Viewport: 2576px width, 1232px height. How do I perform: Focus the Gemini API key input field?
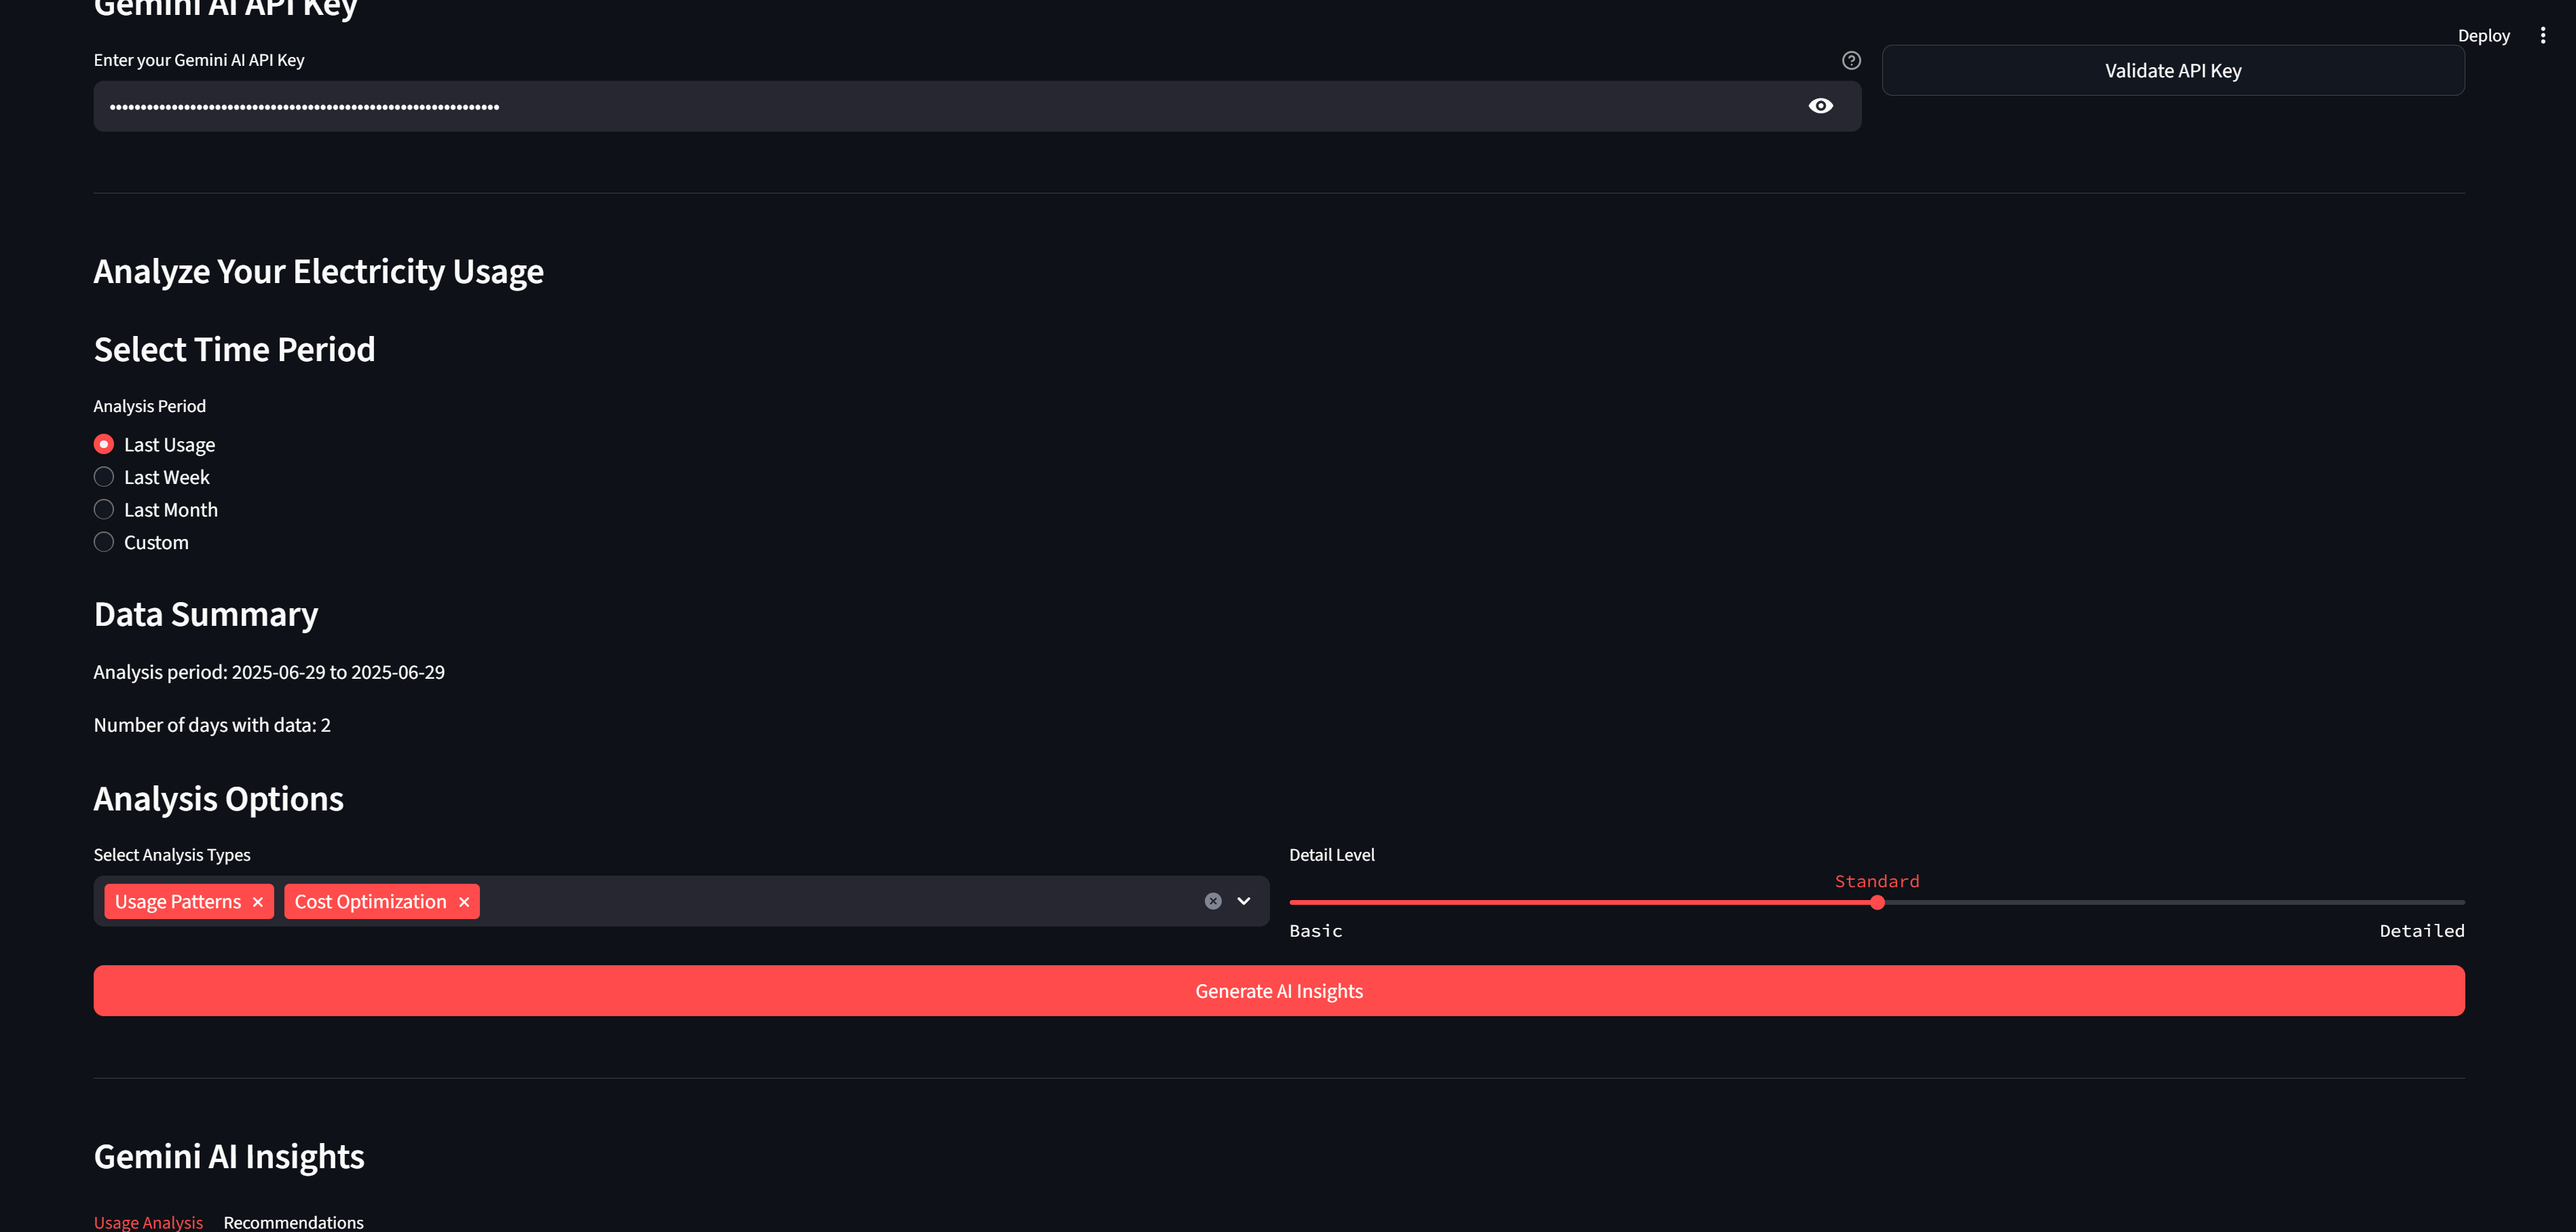pyautogui.click(x=950, y=106)
